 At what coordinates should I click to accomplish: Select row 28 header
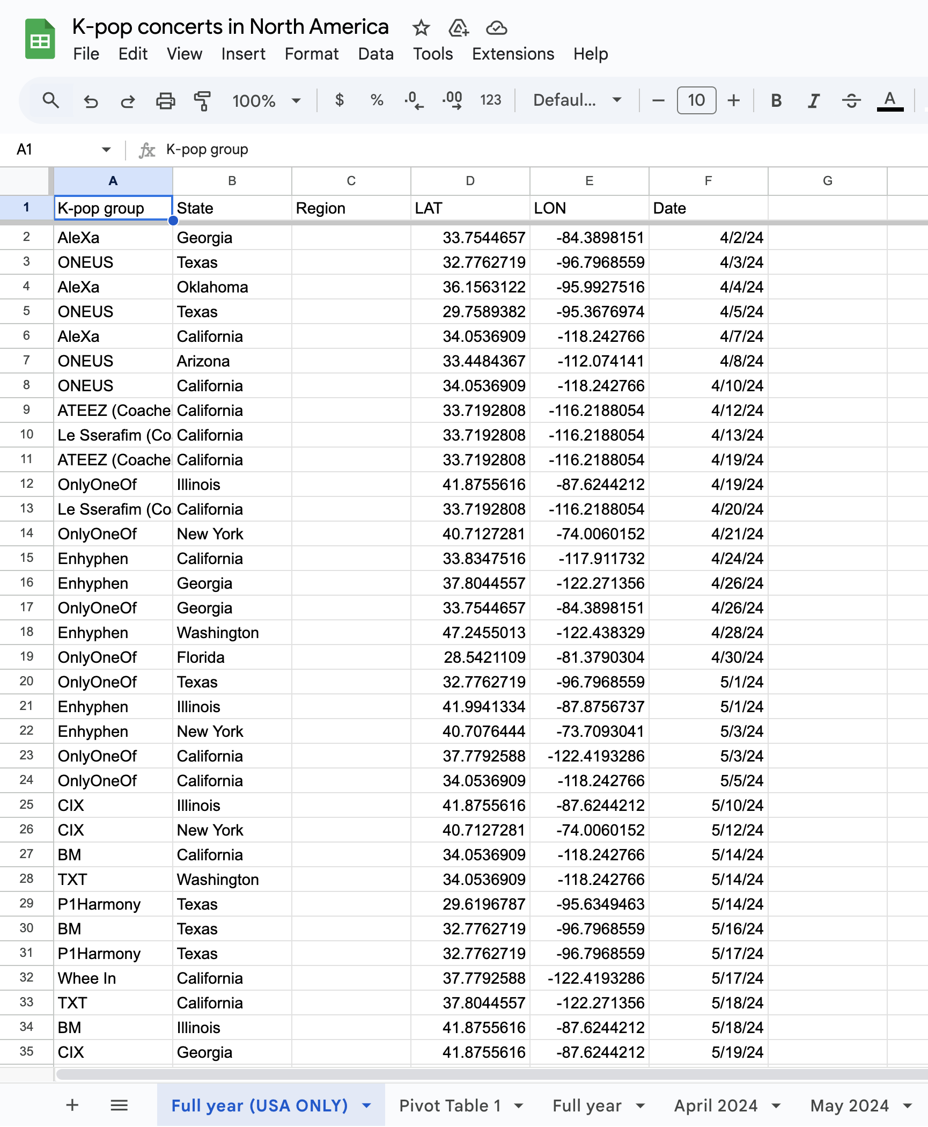(27, 879)
